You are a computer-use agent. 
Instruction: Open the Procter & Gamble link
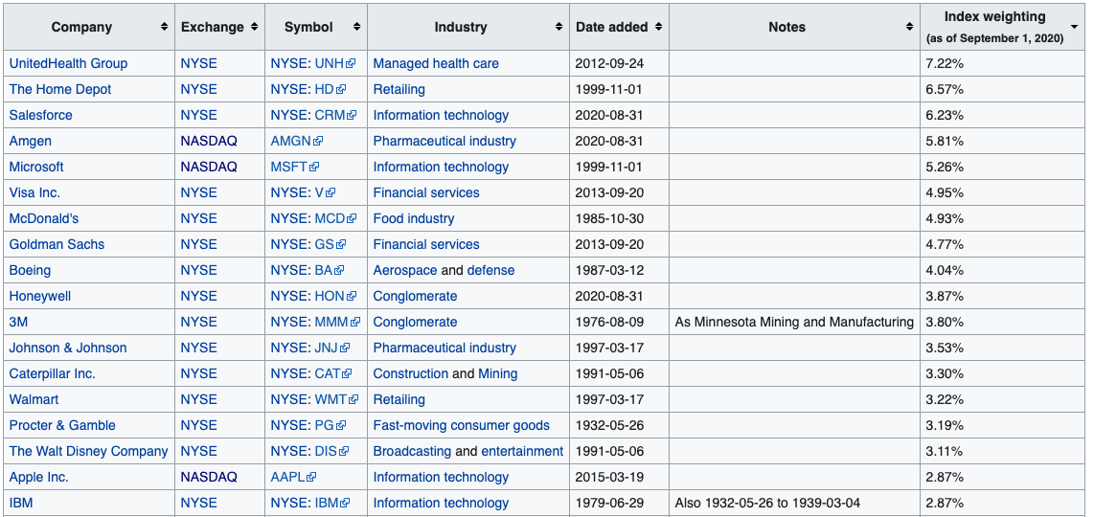tap(62, 425)
